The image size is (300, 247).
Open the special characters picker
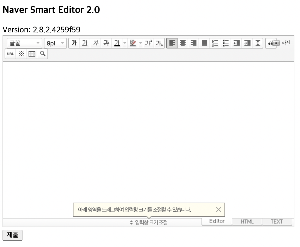(21, 54)
